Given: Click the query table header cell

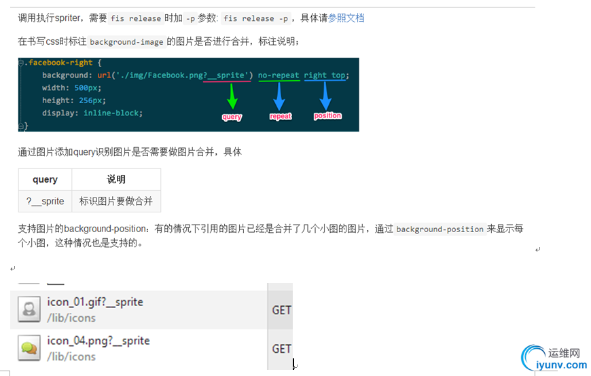Looking at the screenshot, I should (46, 179).
